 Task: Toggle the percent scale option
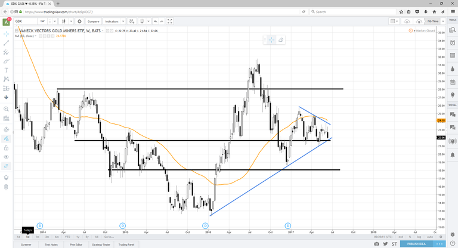click(410, 237)
